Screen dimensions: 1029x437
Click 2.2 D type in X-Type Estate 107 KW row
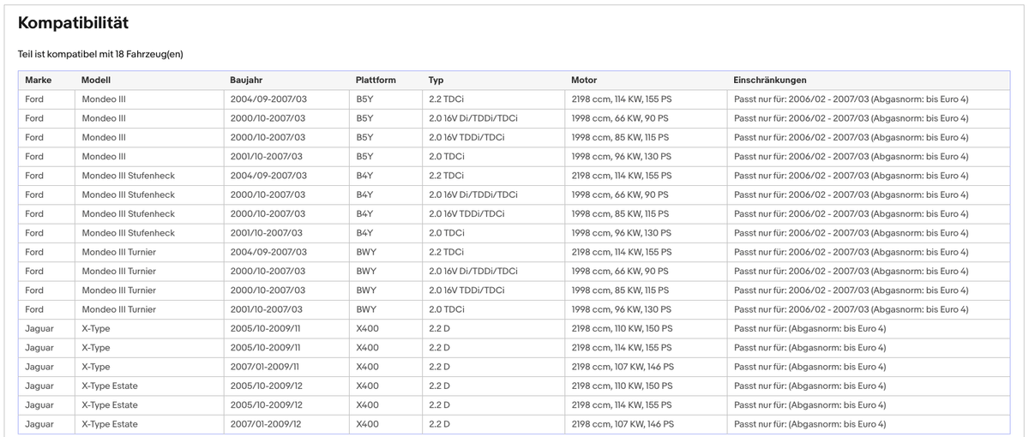439,424
